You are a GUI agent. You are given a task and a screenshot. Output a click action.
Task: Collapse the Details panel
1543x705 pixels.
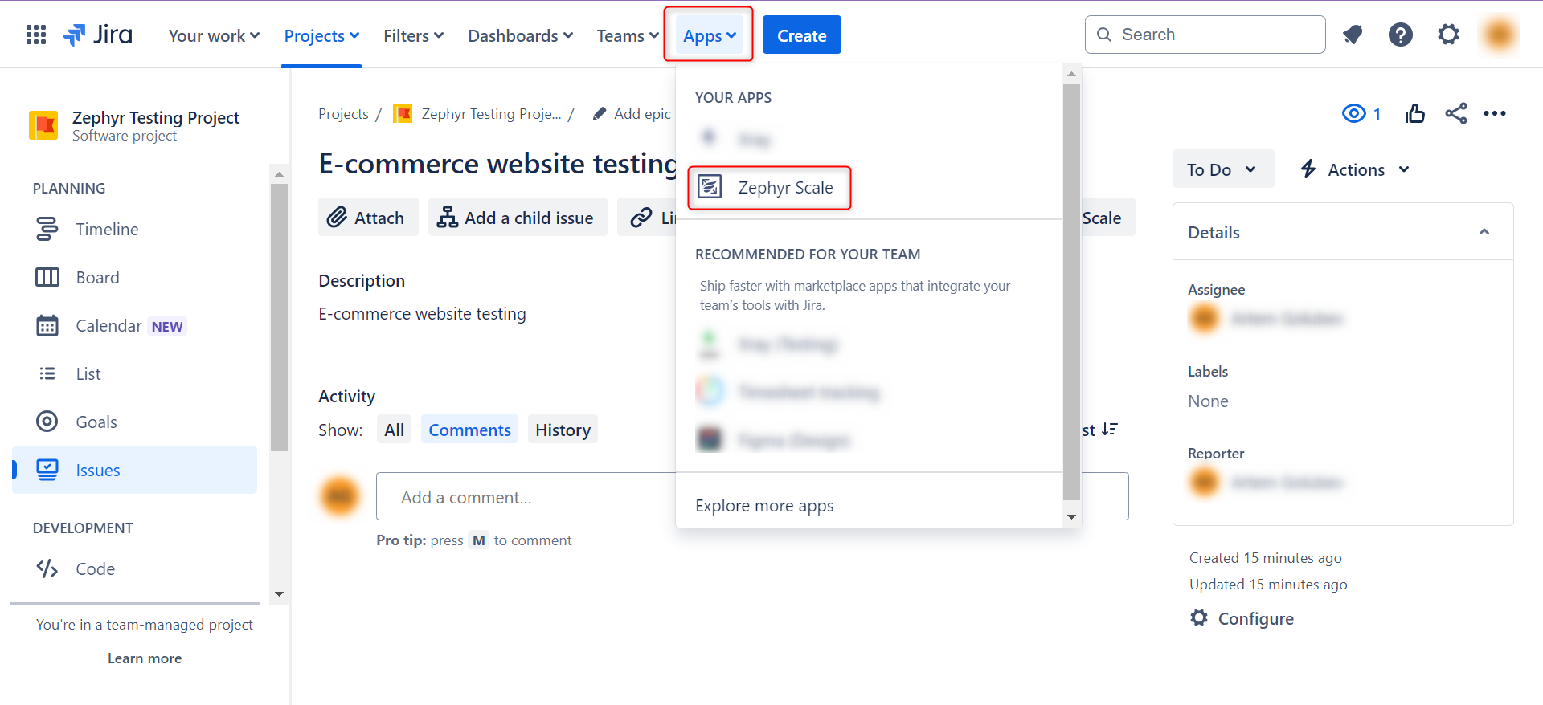(x=1484, y=232)
